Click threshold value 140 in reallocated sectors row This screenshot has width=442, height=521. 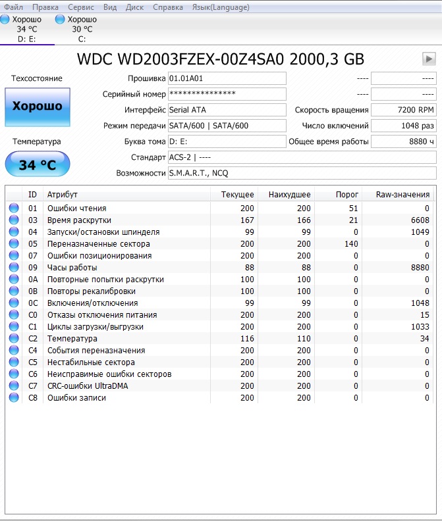351,244
